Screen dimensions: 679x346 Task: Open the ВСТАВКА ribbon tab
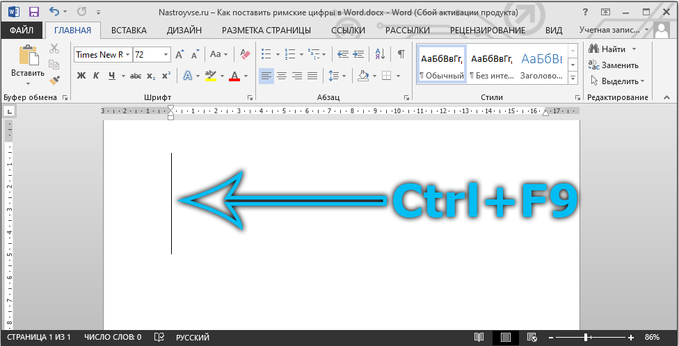pos(129,31)
